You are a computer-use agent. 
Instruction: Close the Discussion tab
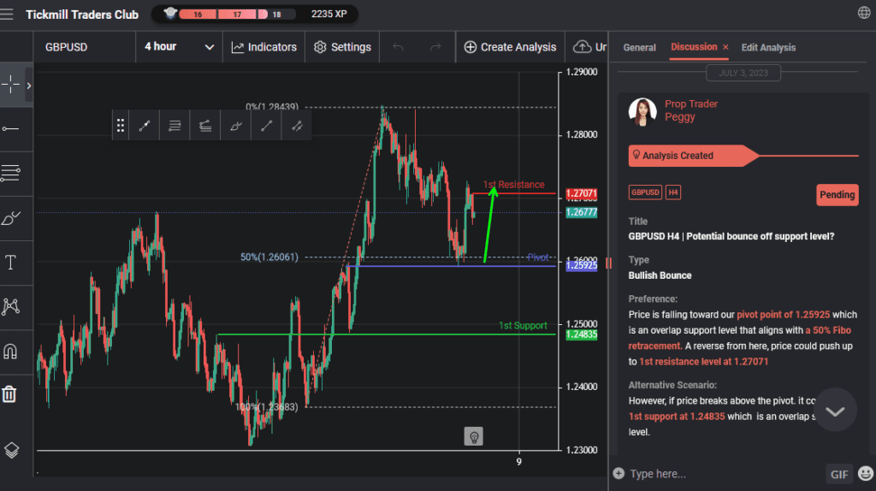tap(725, 47)
